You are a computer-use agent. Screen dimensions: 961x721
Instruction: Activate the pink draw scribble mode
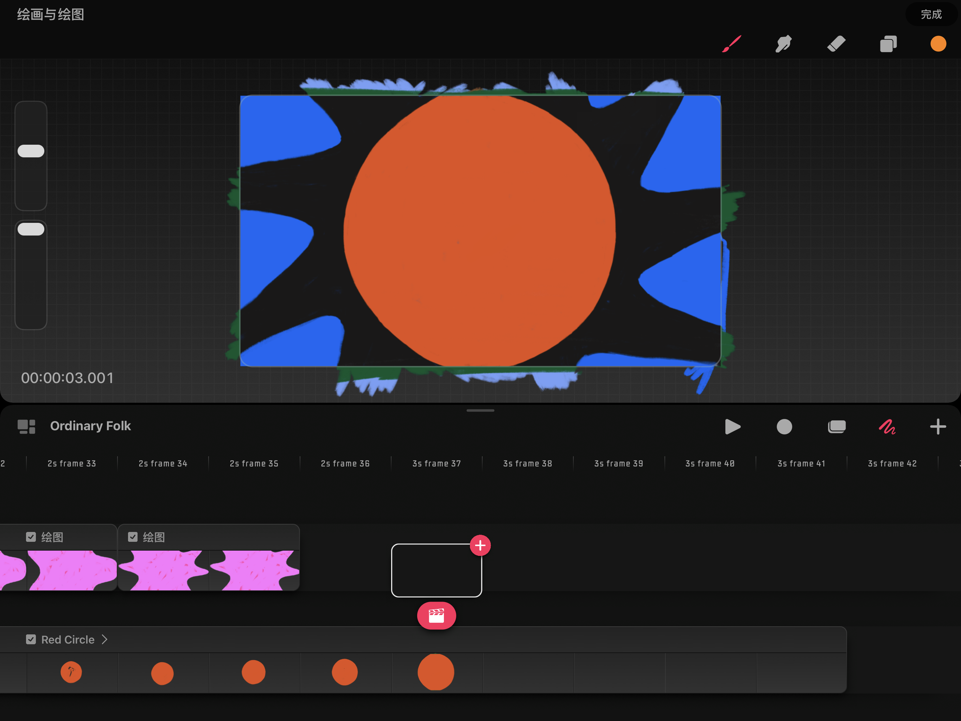click(x=887, y=427)
